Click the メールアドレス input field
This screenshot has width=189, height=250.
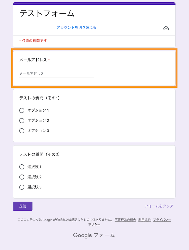pos(57,74)
